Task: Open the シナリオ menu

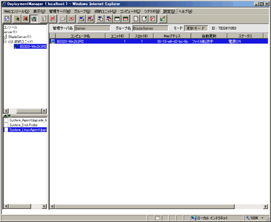Action: click(152, 11)
